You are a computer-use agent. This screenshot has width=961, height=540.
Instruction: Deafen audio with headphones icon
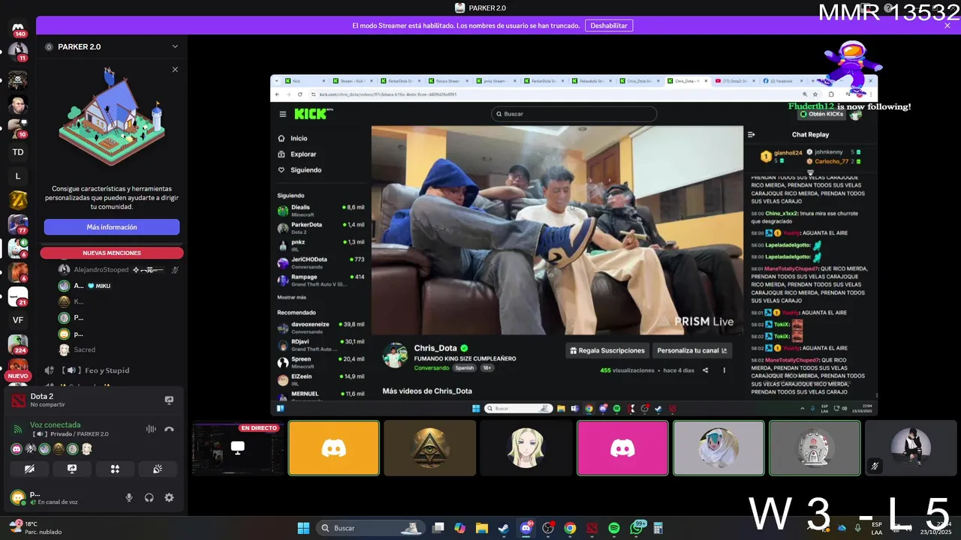149,497
